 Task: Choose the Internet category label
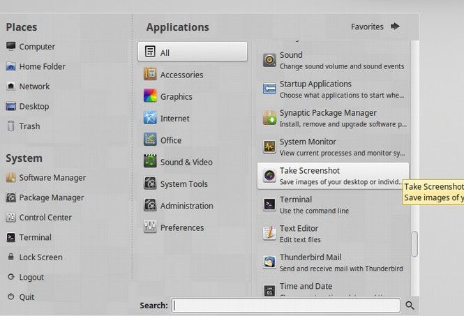coord(175,119)
